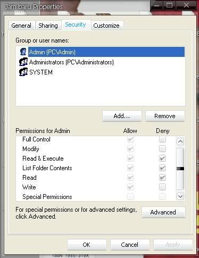The width and height of the screenshot is (199, 258).
Task: Toggle Deny for Special Permissions
Action: point(162,197)
